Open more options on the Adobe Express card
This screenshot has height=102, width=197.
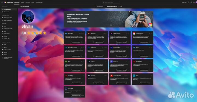pos(128,42)
